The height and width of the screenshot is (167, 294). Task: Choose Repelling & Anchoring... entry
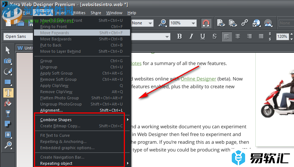pos(82,142)
